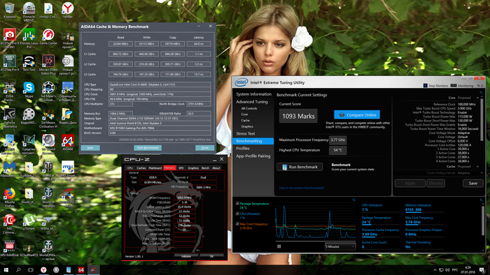490x275 pixels.
Task: Toggle Package Temperature graph checkbox
Action: (237, 203)
